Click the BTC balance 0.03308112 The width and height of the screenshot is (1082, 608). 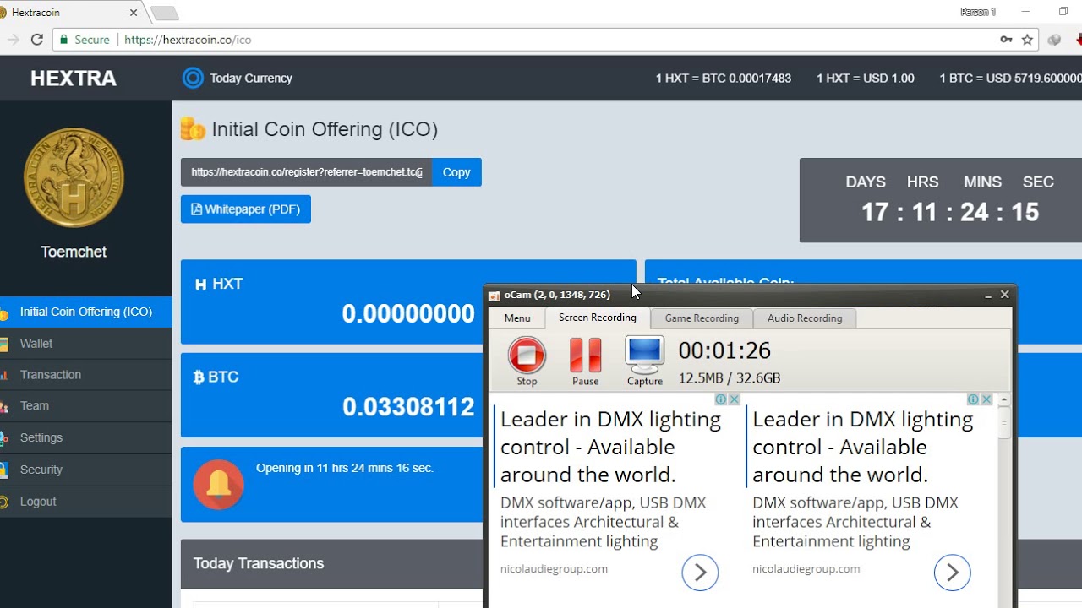click(x=408, y=407)
